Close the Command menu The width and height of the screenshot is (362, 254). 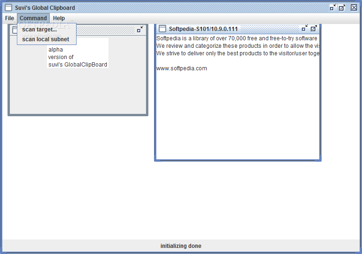point(33,18)
